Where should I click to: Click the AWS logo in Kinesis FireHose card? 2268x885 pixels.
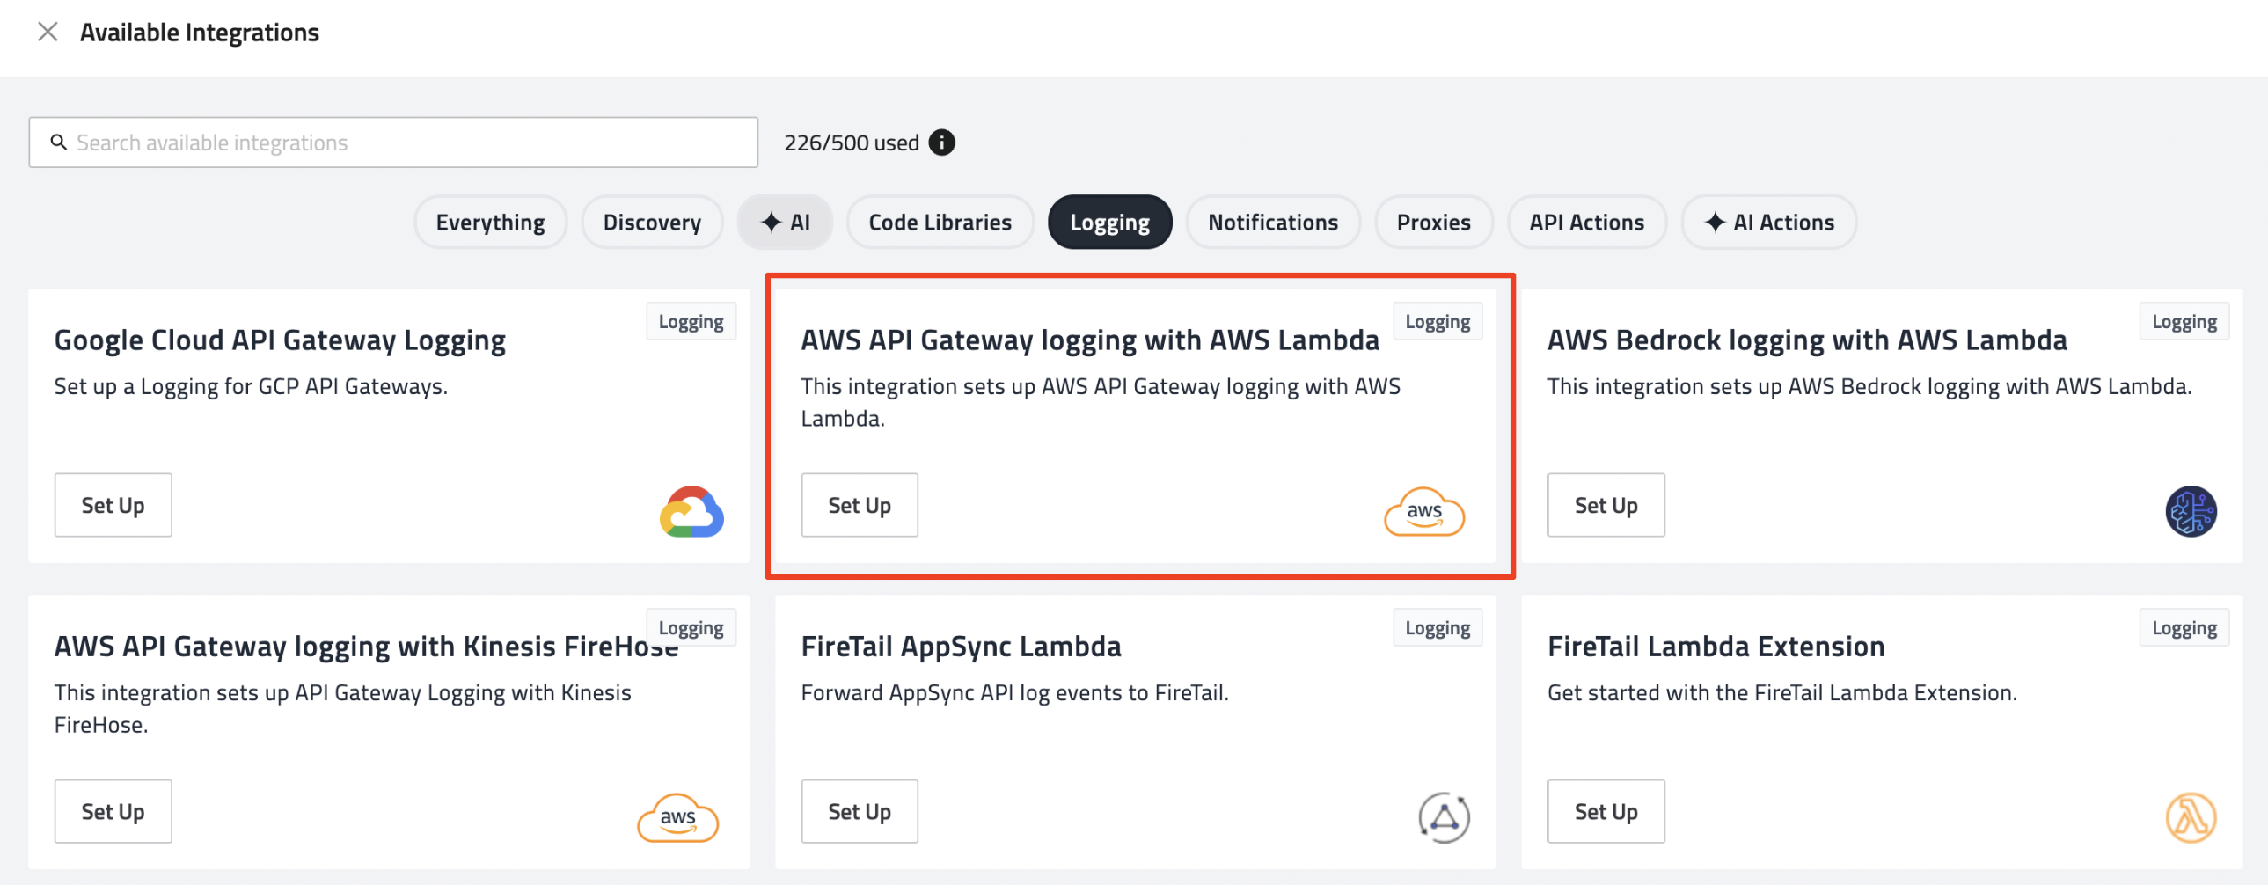[x=677, y=818]
